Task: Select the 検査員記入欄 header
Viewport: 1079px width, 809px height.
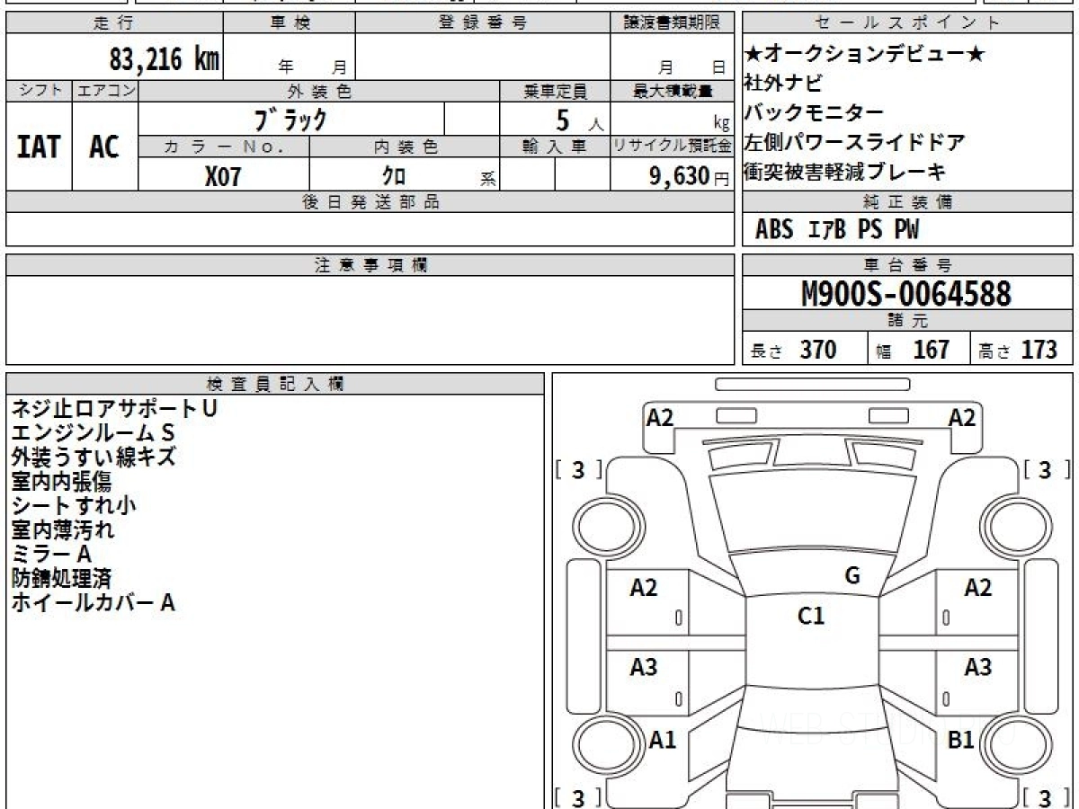Action: [x=275, y=384]
